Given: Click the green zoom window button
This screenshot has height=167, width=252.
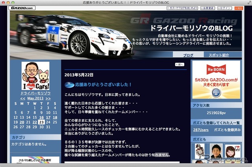Looking at the screenshot, I should tap(13, 3).
